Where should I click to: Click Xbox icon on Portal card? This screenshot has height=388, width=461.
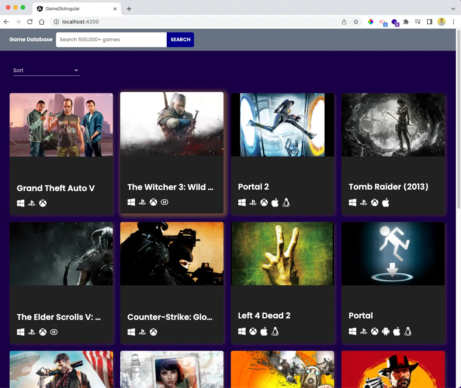coord(375,331)
